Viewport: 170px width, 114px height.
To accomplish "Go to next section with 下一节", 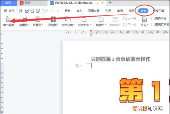I will 129,25.
